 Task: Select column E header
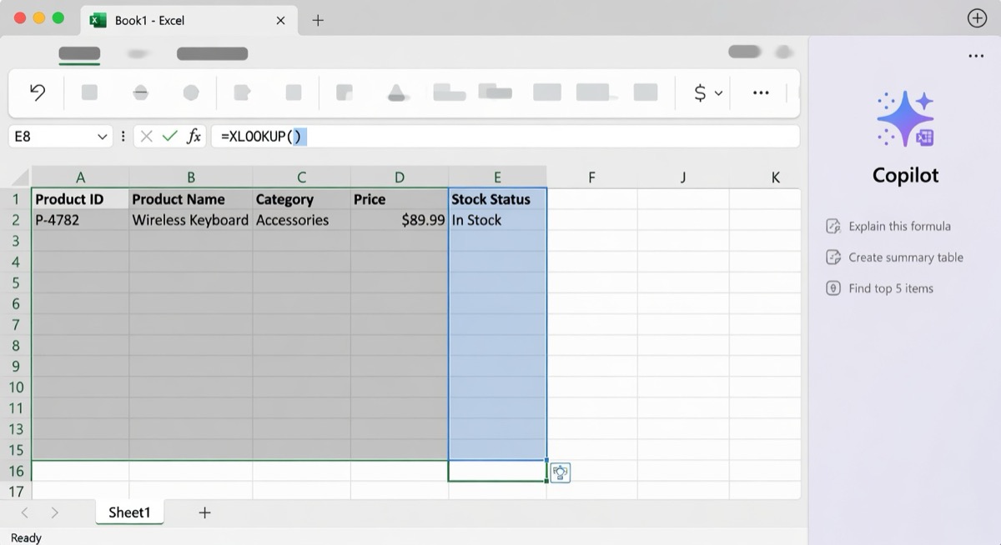point(497,177)
